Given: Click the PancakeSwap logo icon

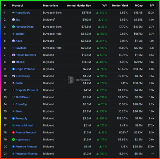Looking at the screenshot, I should point(13,27).
